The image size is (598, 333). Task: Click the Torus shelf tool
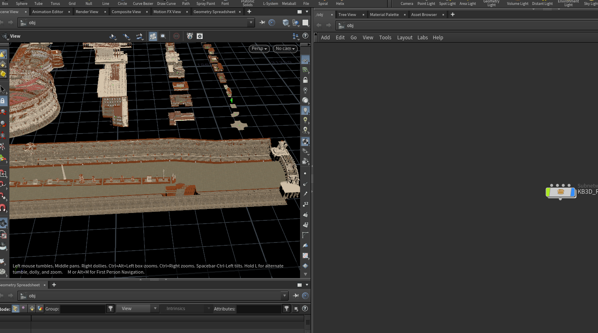click(x=55, y=3)
